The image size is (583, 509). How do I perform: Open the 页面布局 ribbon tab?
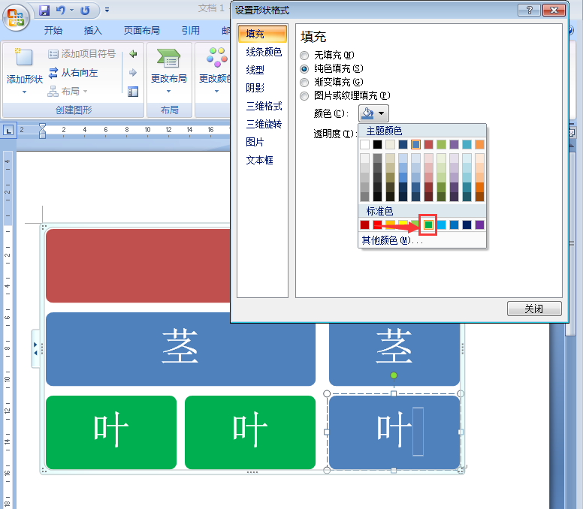pos(142,31)
